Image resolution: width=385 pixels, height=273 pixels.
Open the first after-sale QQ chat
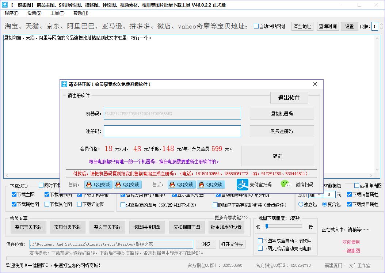click(182, 185)
